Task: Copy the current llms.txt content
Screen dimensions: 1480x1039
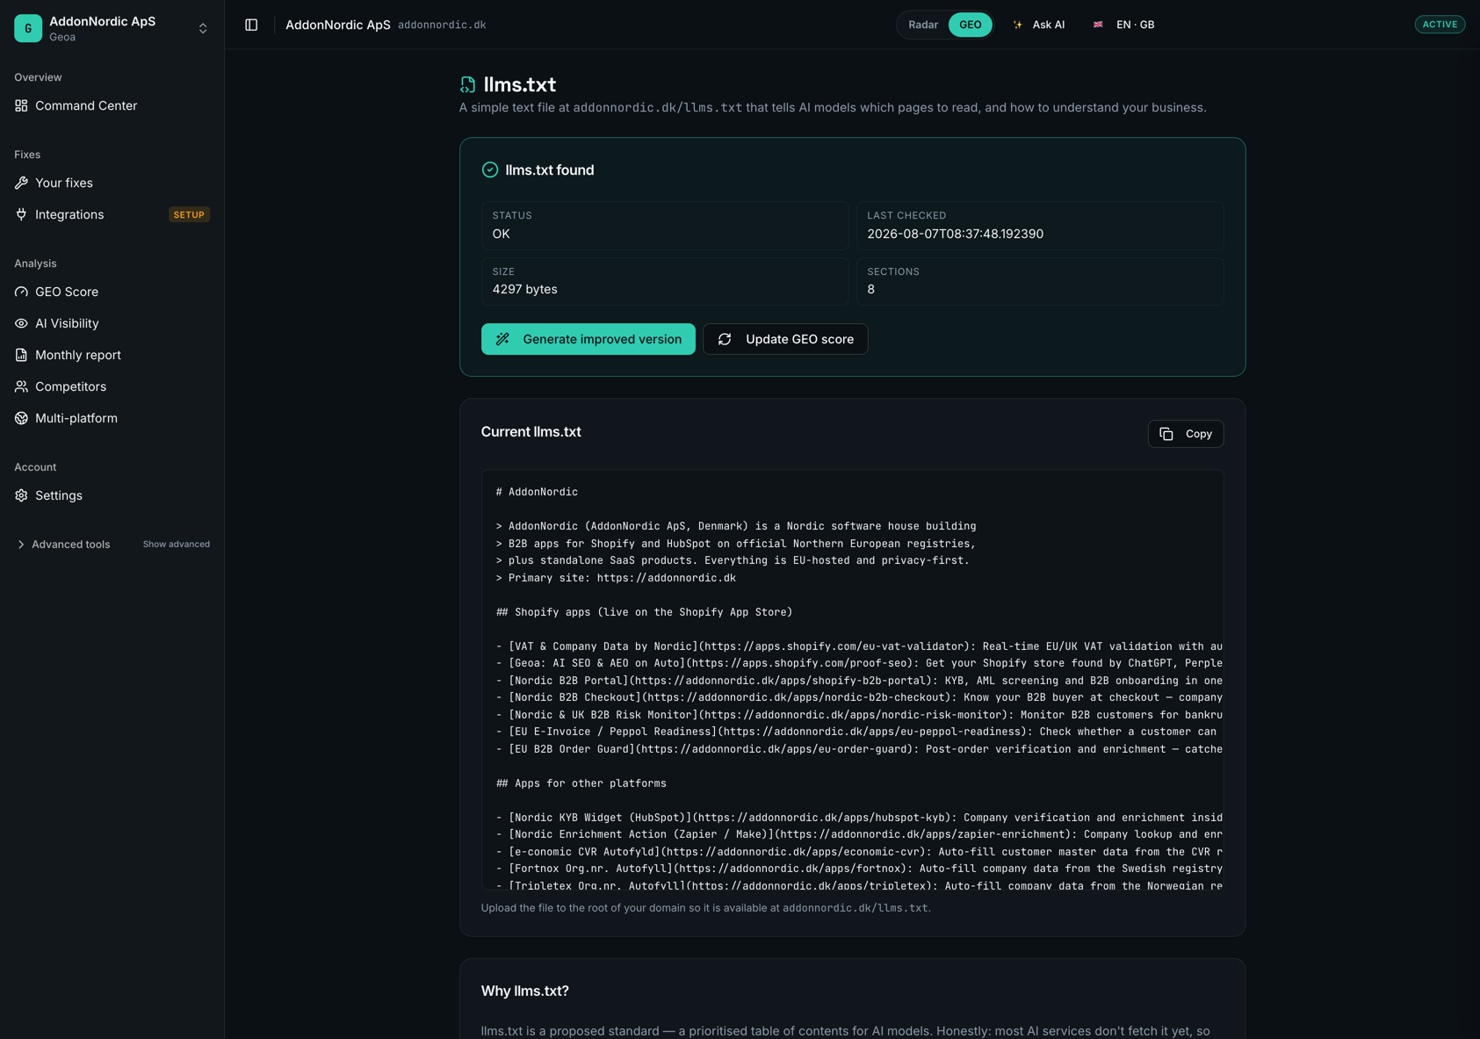Action: point(1186,434)
